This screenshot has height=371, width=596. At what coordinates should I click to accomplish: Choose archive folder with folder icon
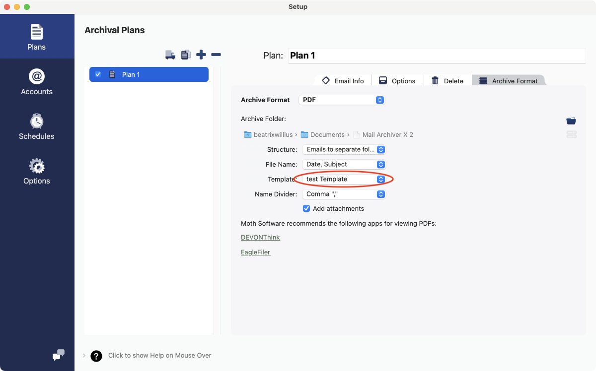point(571,121)
